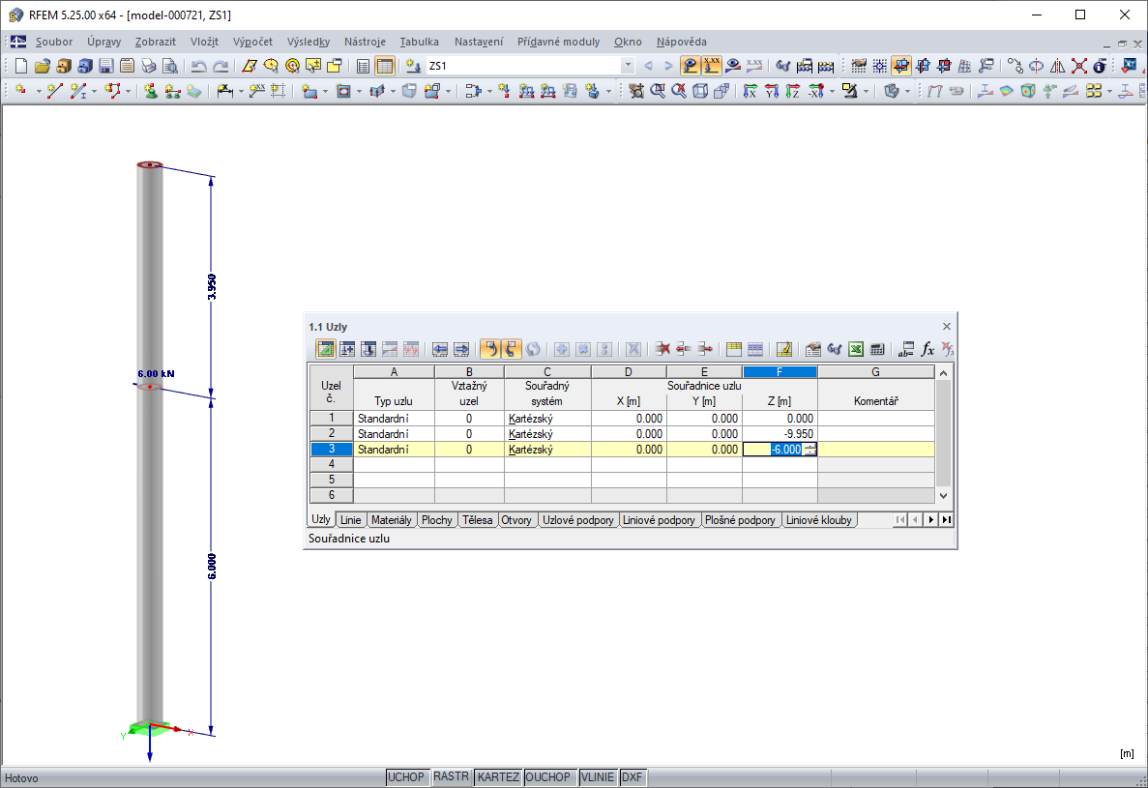Open the ZS1 load case dropdown arrow
Viewport: 1148px width, 788px height.
(x=628, y=66)
